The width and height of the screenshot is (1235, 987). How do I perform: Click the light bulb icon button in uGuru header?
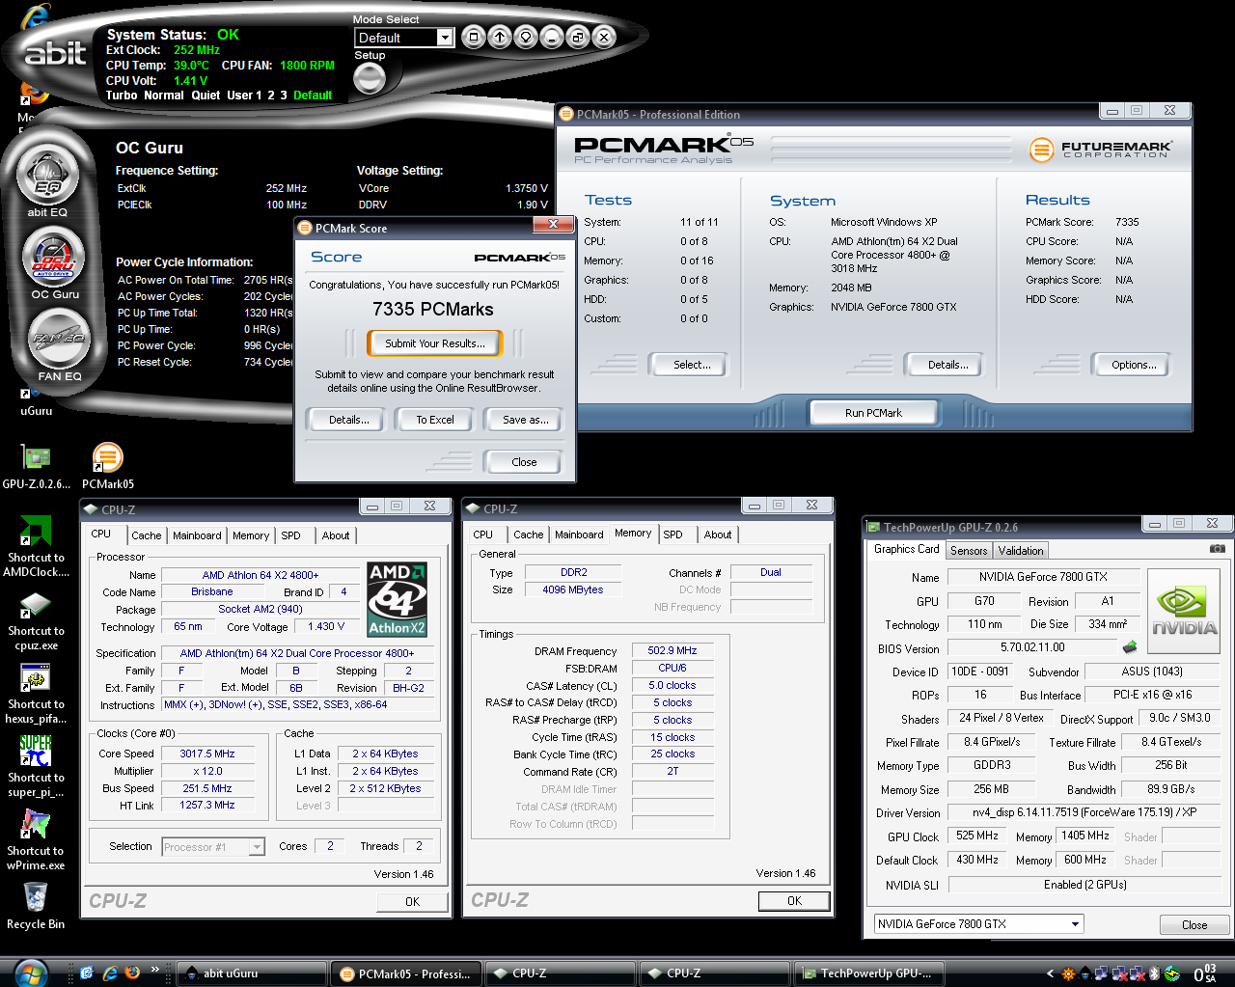525,38
